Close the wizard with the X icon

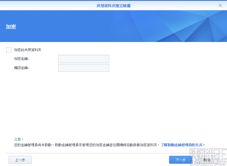pos(220,5)
